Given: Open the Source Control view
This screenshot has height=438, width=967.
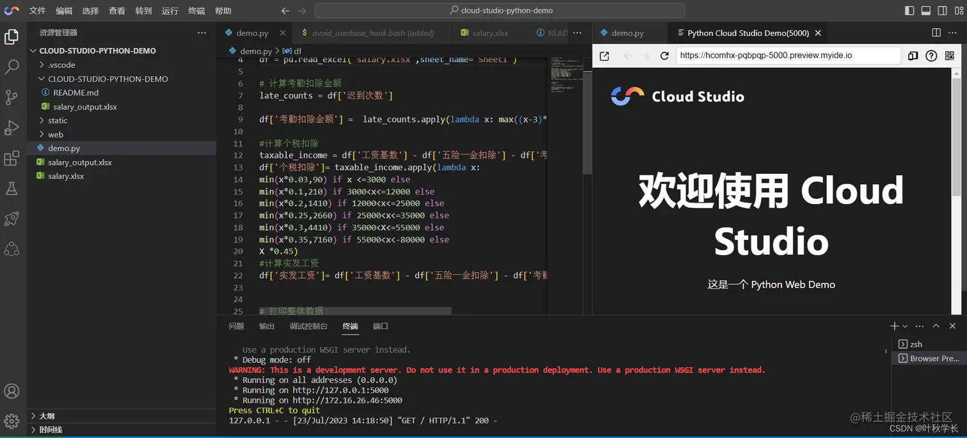Looking at the screenshot, I should (x=12, y=97).
